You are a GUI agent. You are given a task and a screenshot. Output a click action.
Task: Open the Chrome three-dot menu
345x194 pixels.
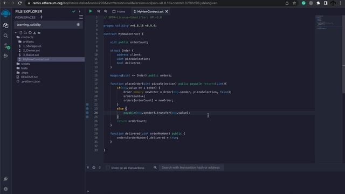[340, 3]
